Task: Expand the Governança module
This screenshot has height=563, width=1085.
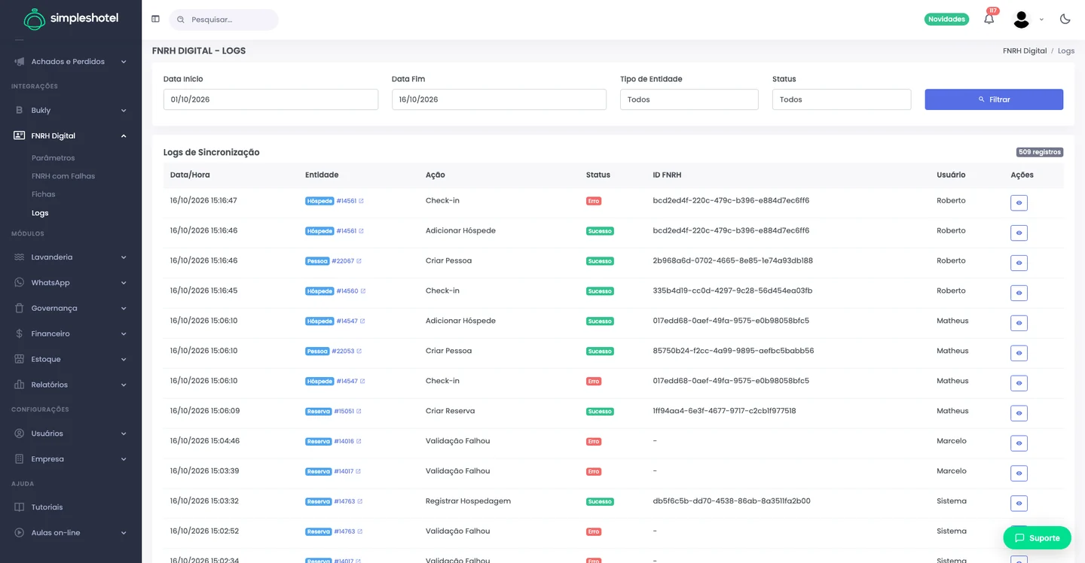Action: (x=71, y=309)
